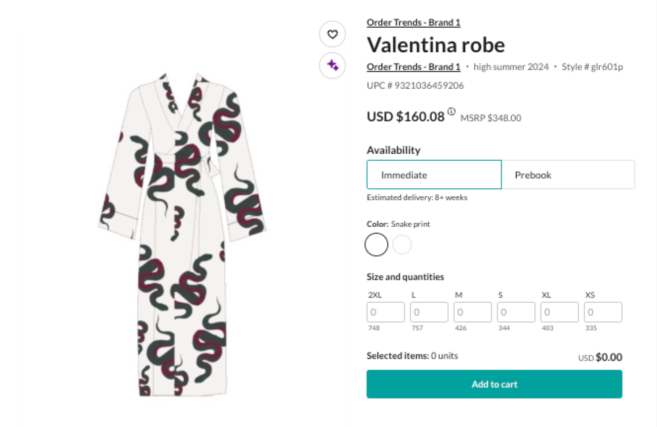Choose the white color swatch

(402, 245)
